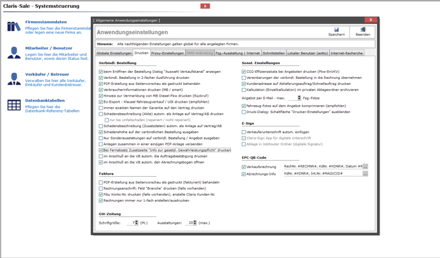Toggle 'Kundenadresse auf Ablieferungsauftrag' checkbox
Viewport: 440px width, 258px height.
244,84
